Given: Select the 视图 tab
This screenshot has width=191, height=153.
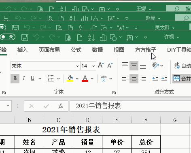Looking at the screenshot, I should (119, 50).
